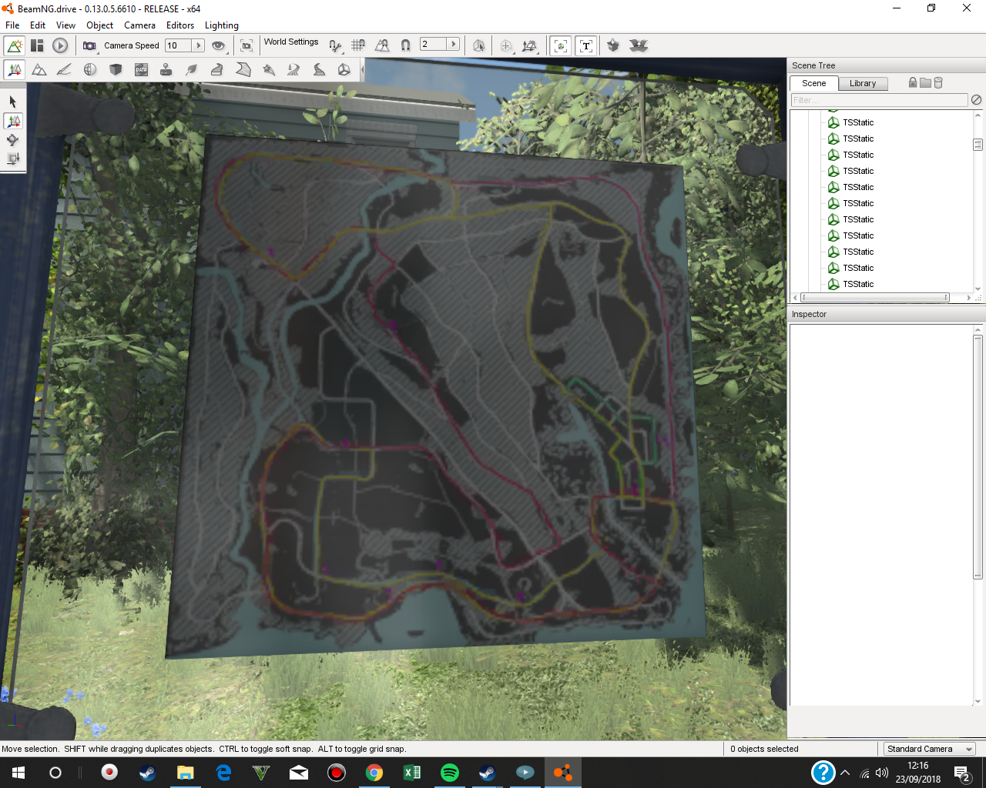Select the Terrain Painter brush icon
The height and width of the screenshot is (788, 986).
(x=65, y=69)
